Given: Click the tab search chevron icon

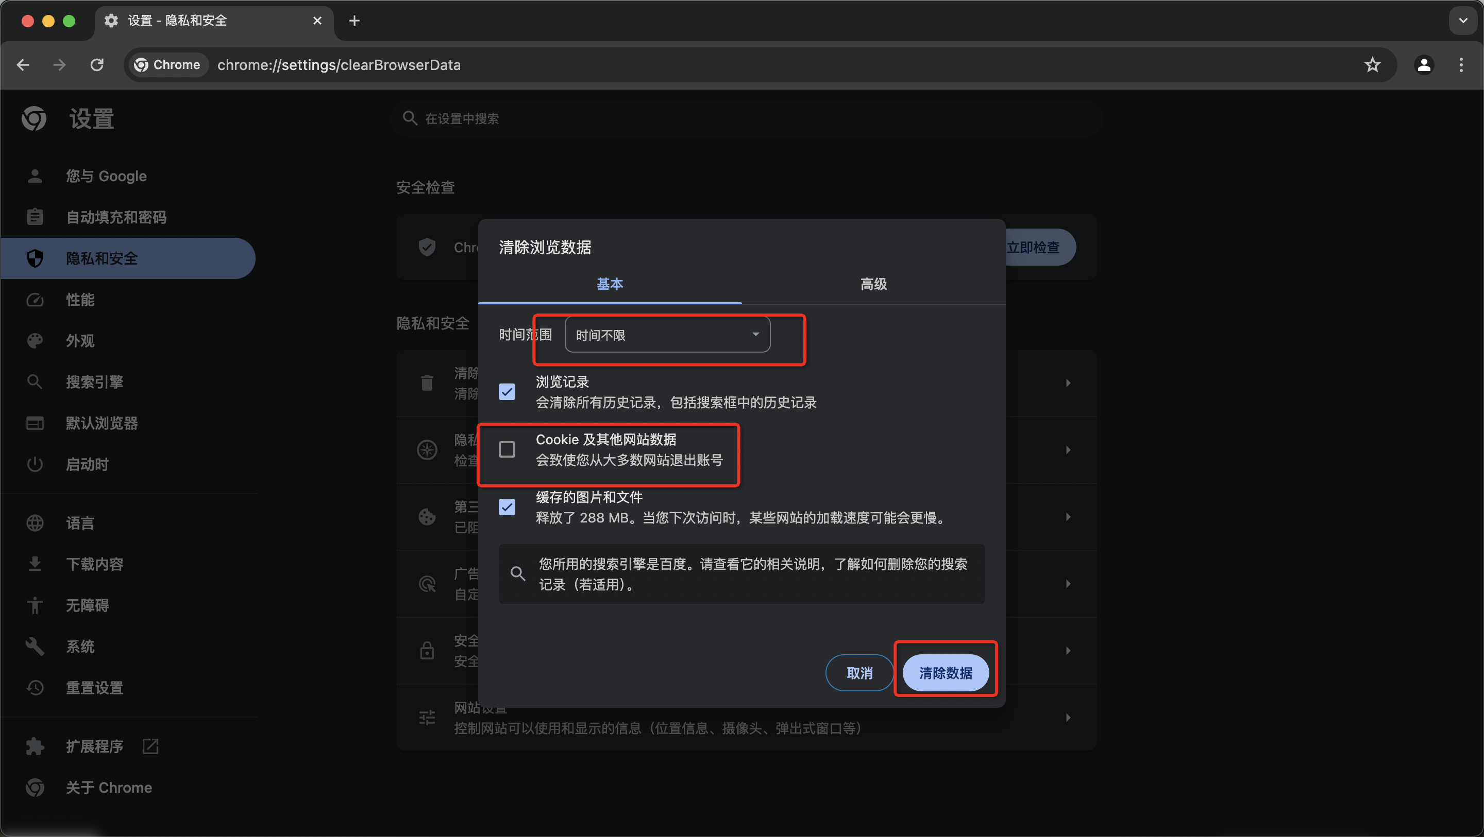Looking at the screenshot, I should 1463,21.
